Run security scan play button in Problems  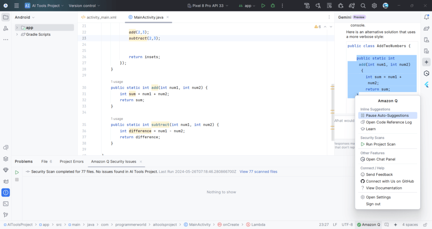17,172
